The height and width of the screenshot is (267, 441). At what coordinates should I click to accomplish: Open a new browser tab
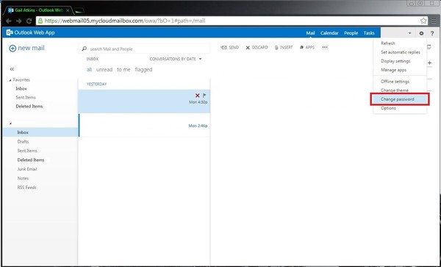coord(79,11)
